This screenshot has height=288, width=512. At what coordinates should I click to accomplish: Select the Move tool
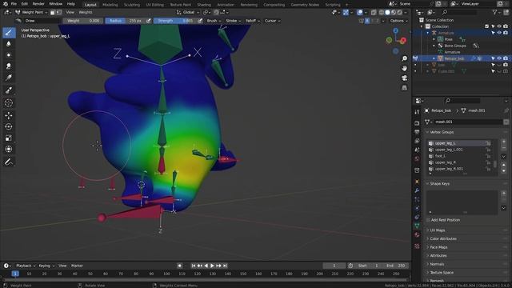tap(9, 115)
